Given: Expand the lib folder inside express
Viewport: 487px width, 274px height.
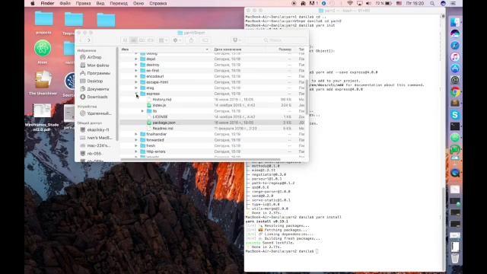Looking at the screenshot, I should 142,111.
